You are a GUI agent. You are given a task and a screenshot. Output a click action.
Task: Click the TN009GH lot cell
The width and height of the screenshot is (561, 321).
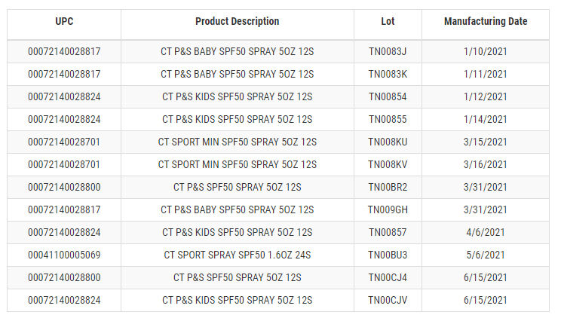(x=388, y=210)
